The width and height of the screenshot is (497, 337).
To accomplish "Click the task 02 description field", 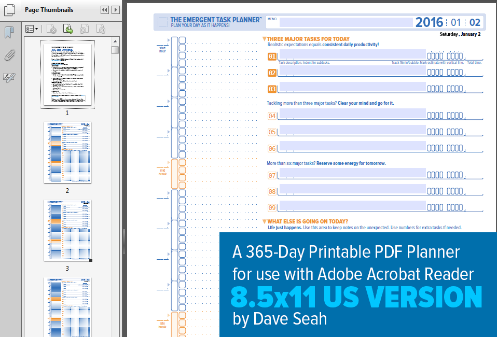I will click(352, 71).
